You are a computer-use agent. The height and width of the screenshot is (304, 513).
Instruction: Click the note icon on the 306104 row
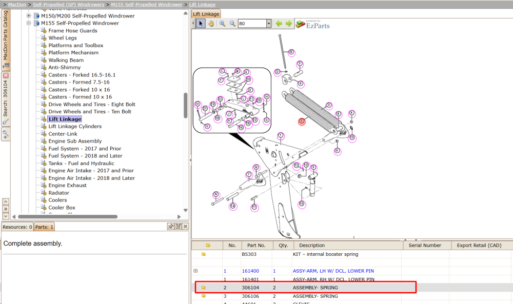(x=204, y=288)
